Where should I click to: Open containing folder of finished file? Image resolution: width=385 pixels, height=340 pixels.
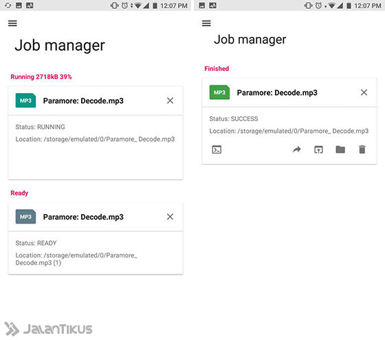click(x=340, y=149)
